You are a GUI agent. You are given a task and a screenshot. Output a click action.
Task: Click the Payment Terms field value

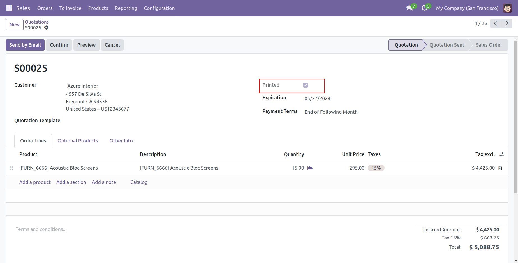click(x=331, y=112)
